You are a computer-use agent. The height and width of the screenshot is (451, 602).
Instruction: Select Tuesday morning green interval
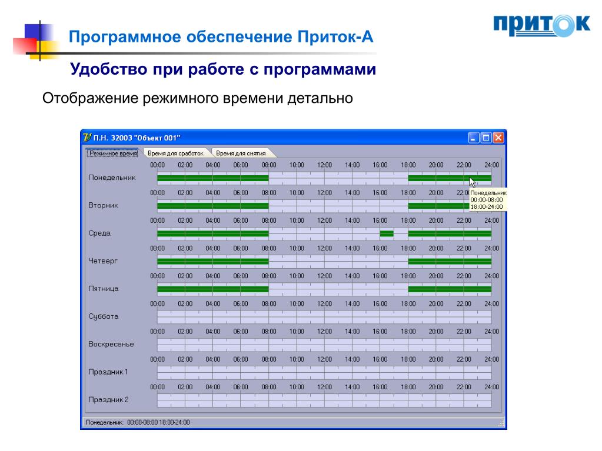[212, 206]
